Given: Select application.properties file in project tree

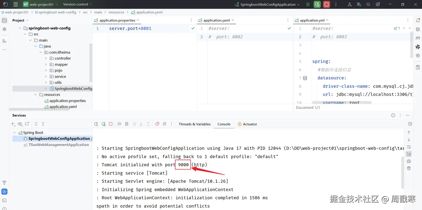Looking at the screenshot, I should click(x=65, y=101).
